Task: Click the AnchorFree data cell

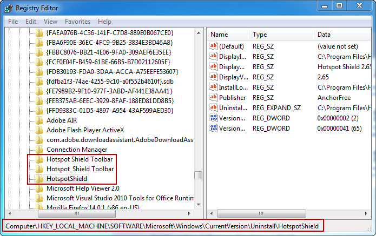Action: coord(334,97)
